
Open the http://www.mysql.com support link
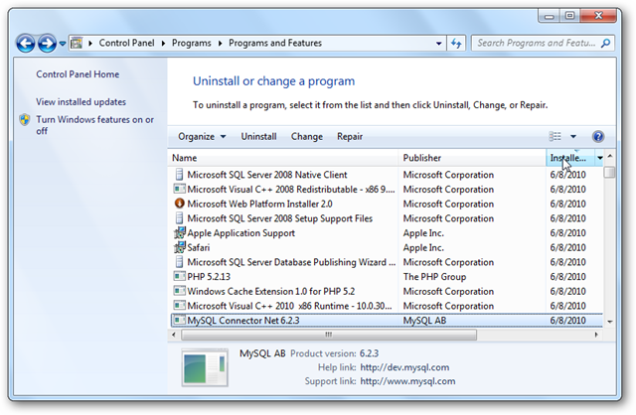pyautogui.click(x=407, y=381)
